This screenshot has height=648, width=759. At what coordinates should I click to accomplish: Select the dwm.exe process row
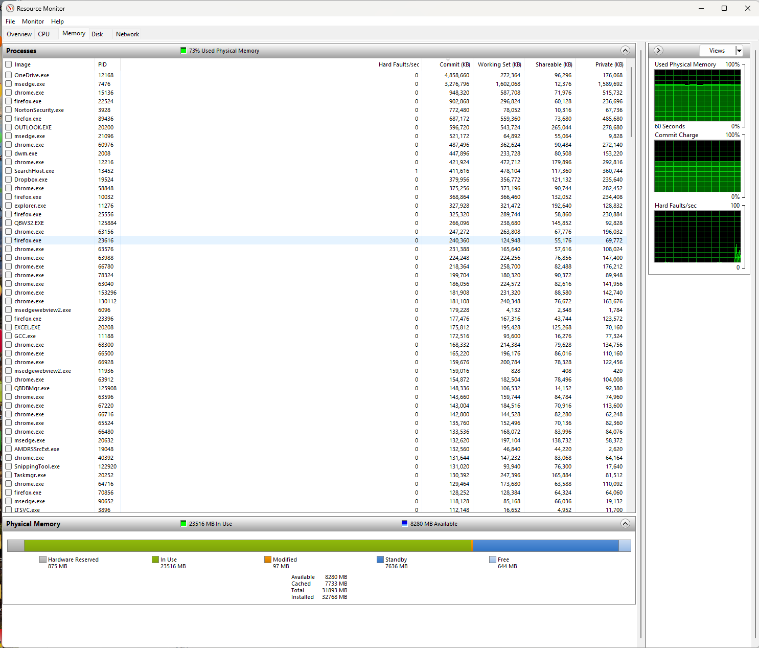(x=315, y=153)
